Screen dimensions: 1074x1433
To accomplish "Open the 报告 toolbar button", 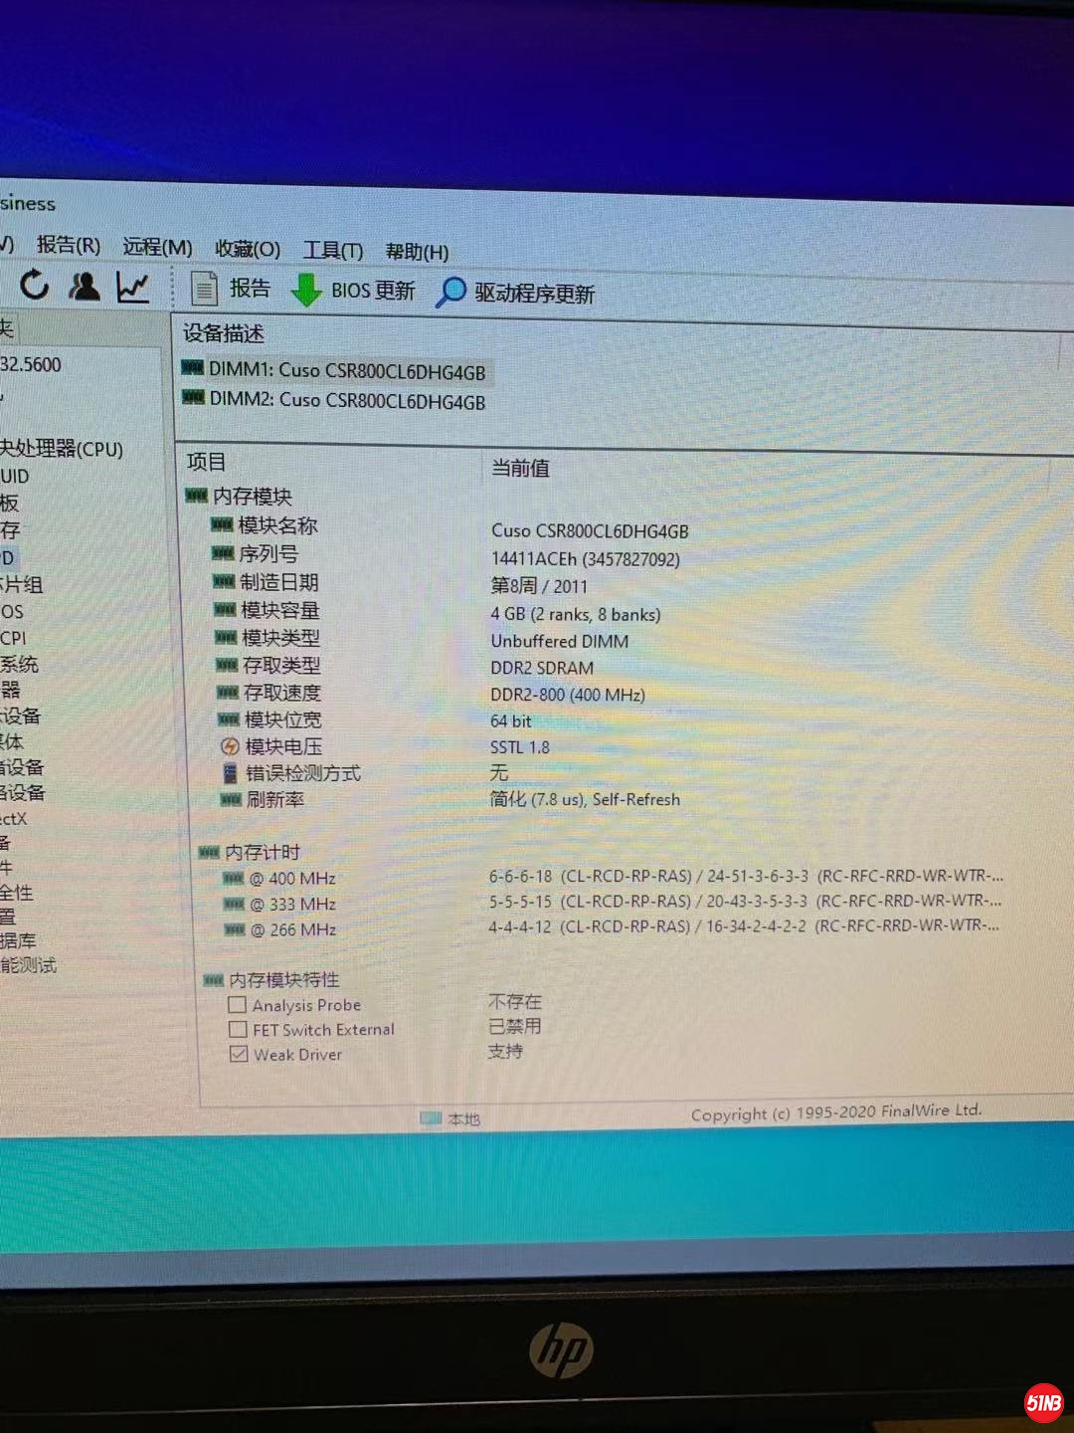I will pos(230,289).
